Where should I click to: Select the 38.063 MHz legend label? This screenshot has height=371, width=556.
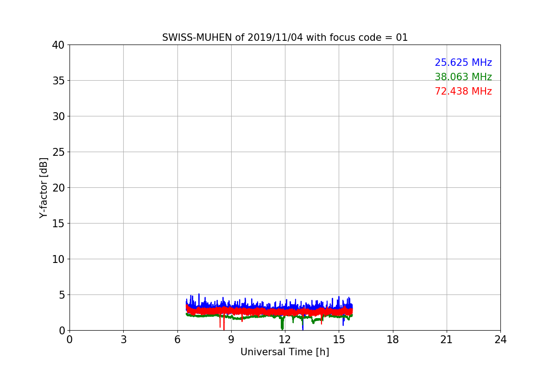(463, 77)
